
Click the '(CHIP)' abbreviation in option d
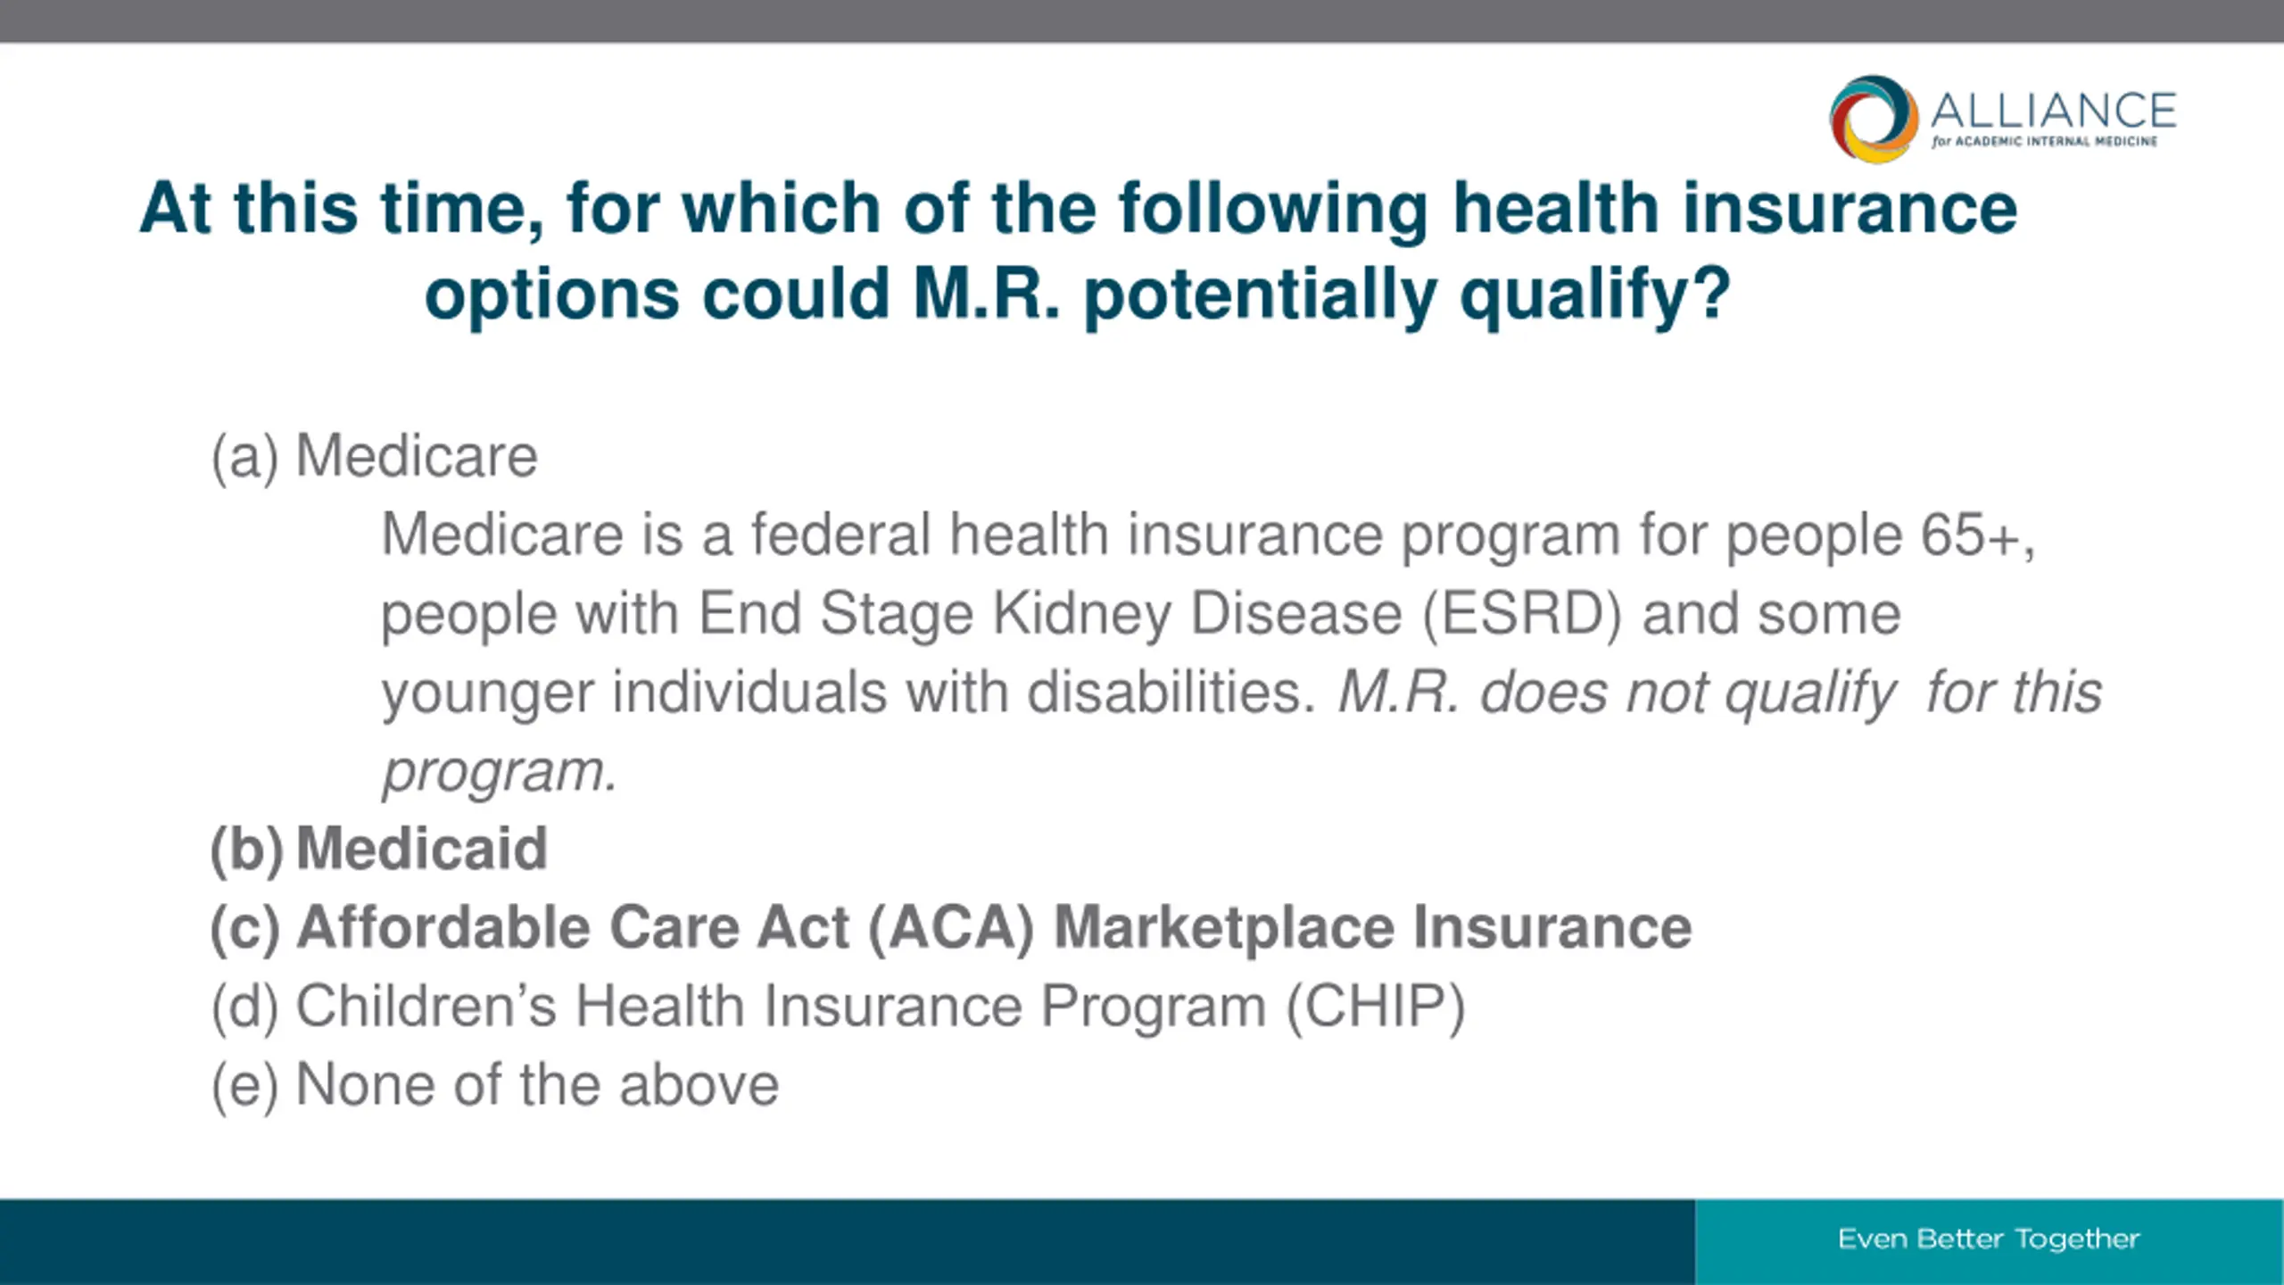tap(1375, 1006)
